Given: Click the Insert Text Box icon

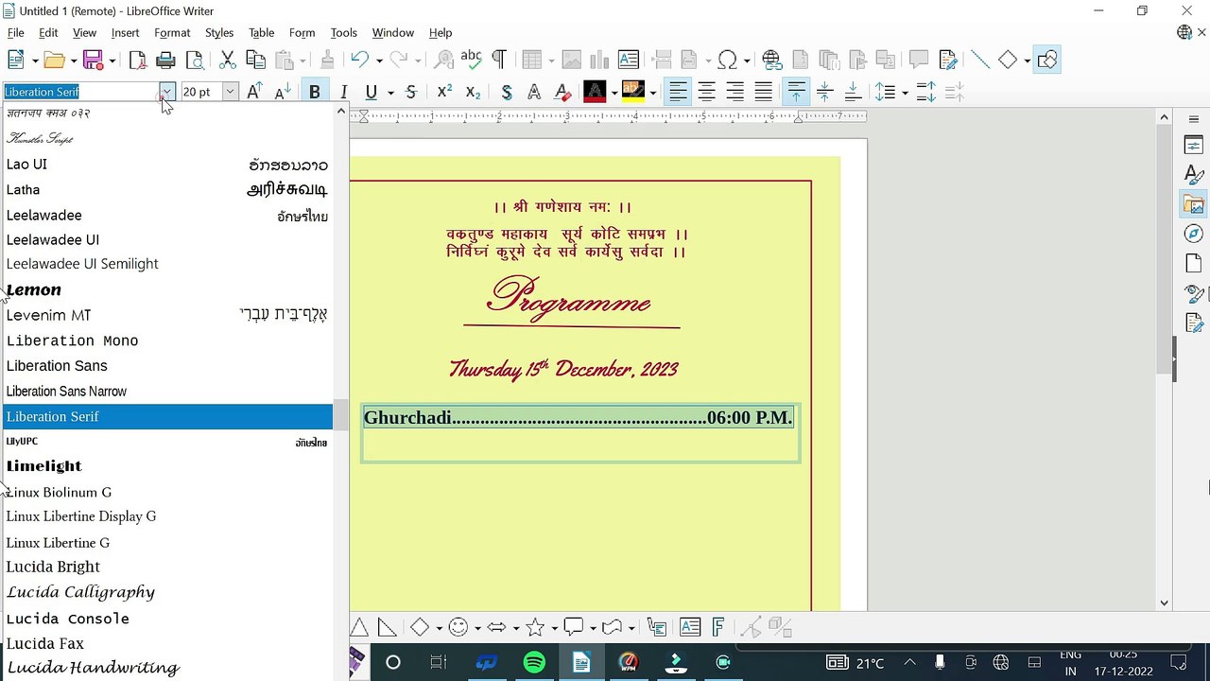Looking at the screenshot, I should coord(629,60).
